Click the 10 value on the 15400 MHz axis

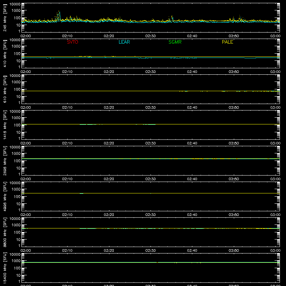18,275
